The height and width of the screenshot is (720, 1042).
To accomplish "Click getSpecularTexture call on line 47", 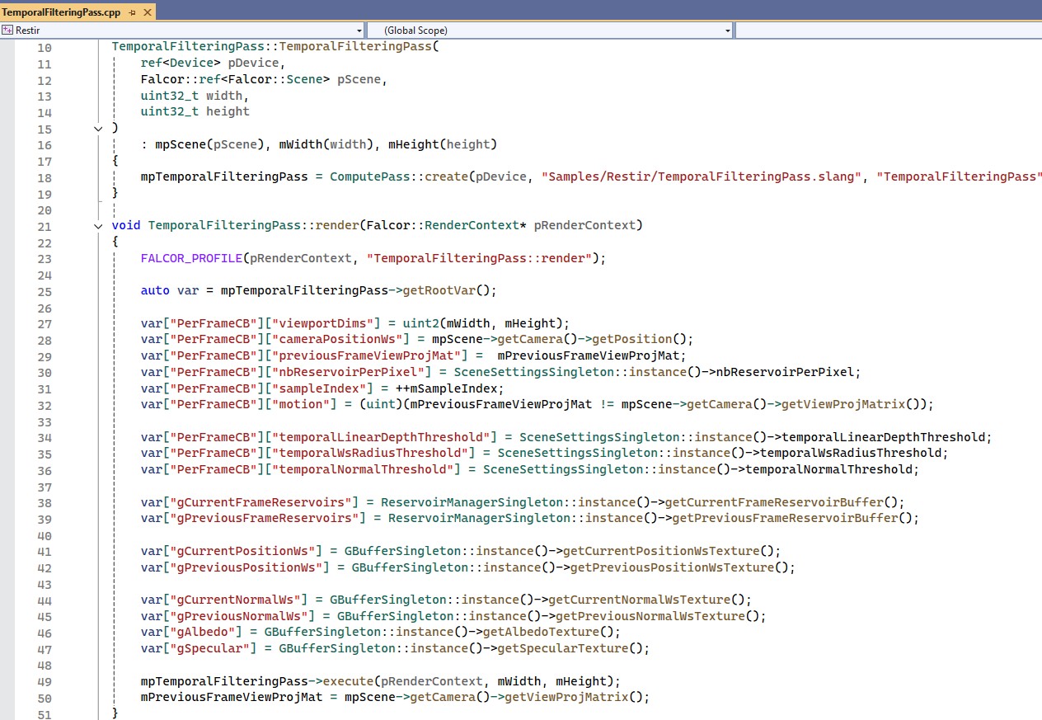I will (570, 648).
